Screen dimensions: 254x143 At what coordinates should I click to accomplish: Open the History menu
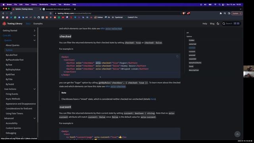click(x=34, y=4)
